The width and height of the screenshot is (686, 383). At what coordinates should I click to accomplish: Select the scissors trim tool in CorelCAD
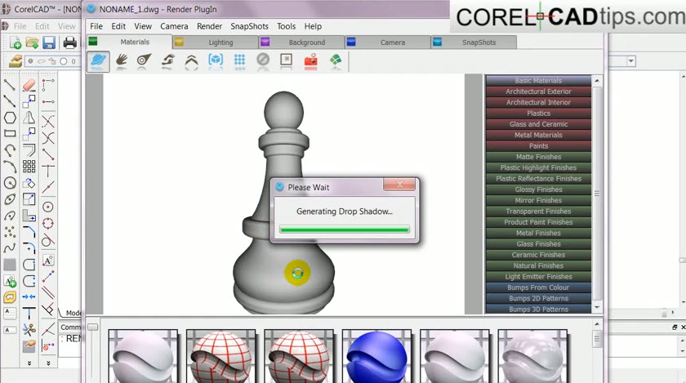29,329
